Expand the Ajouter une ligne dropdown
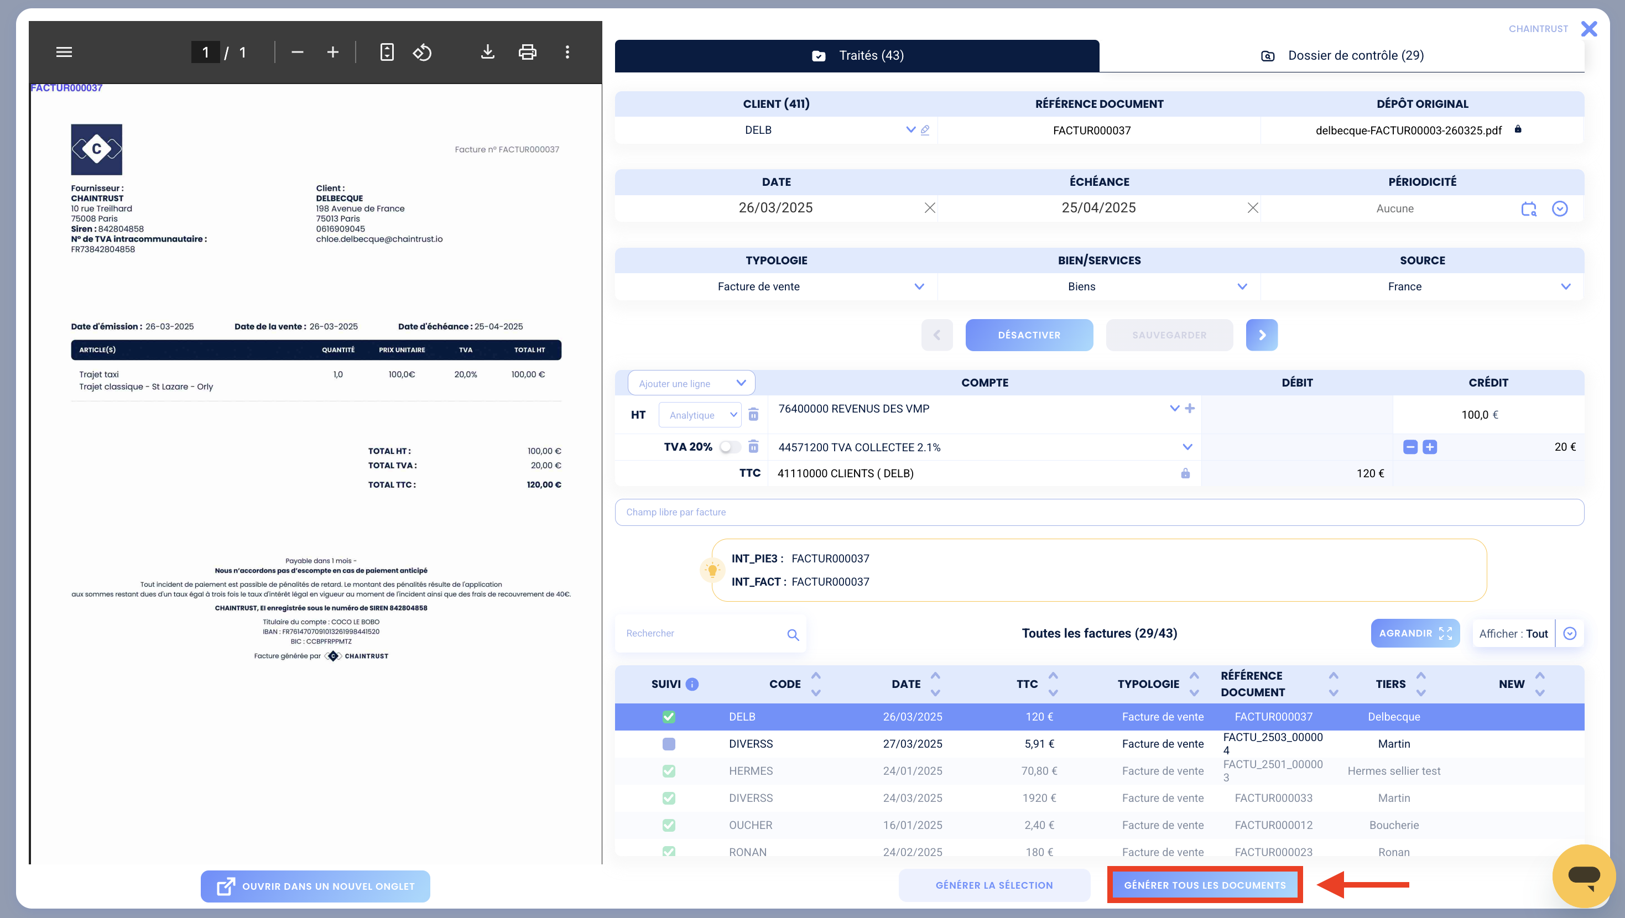This screenshot has width=1625, height=918. (x=691, y=383)
